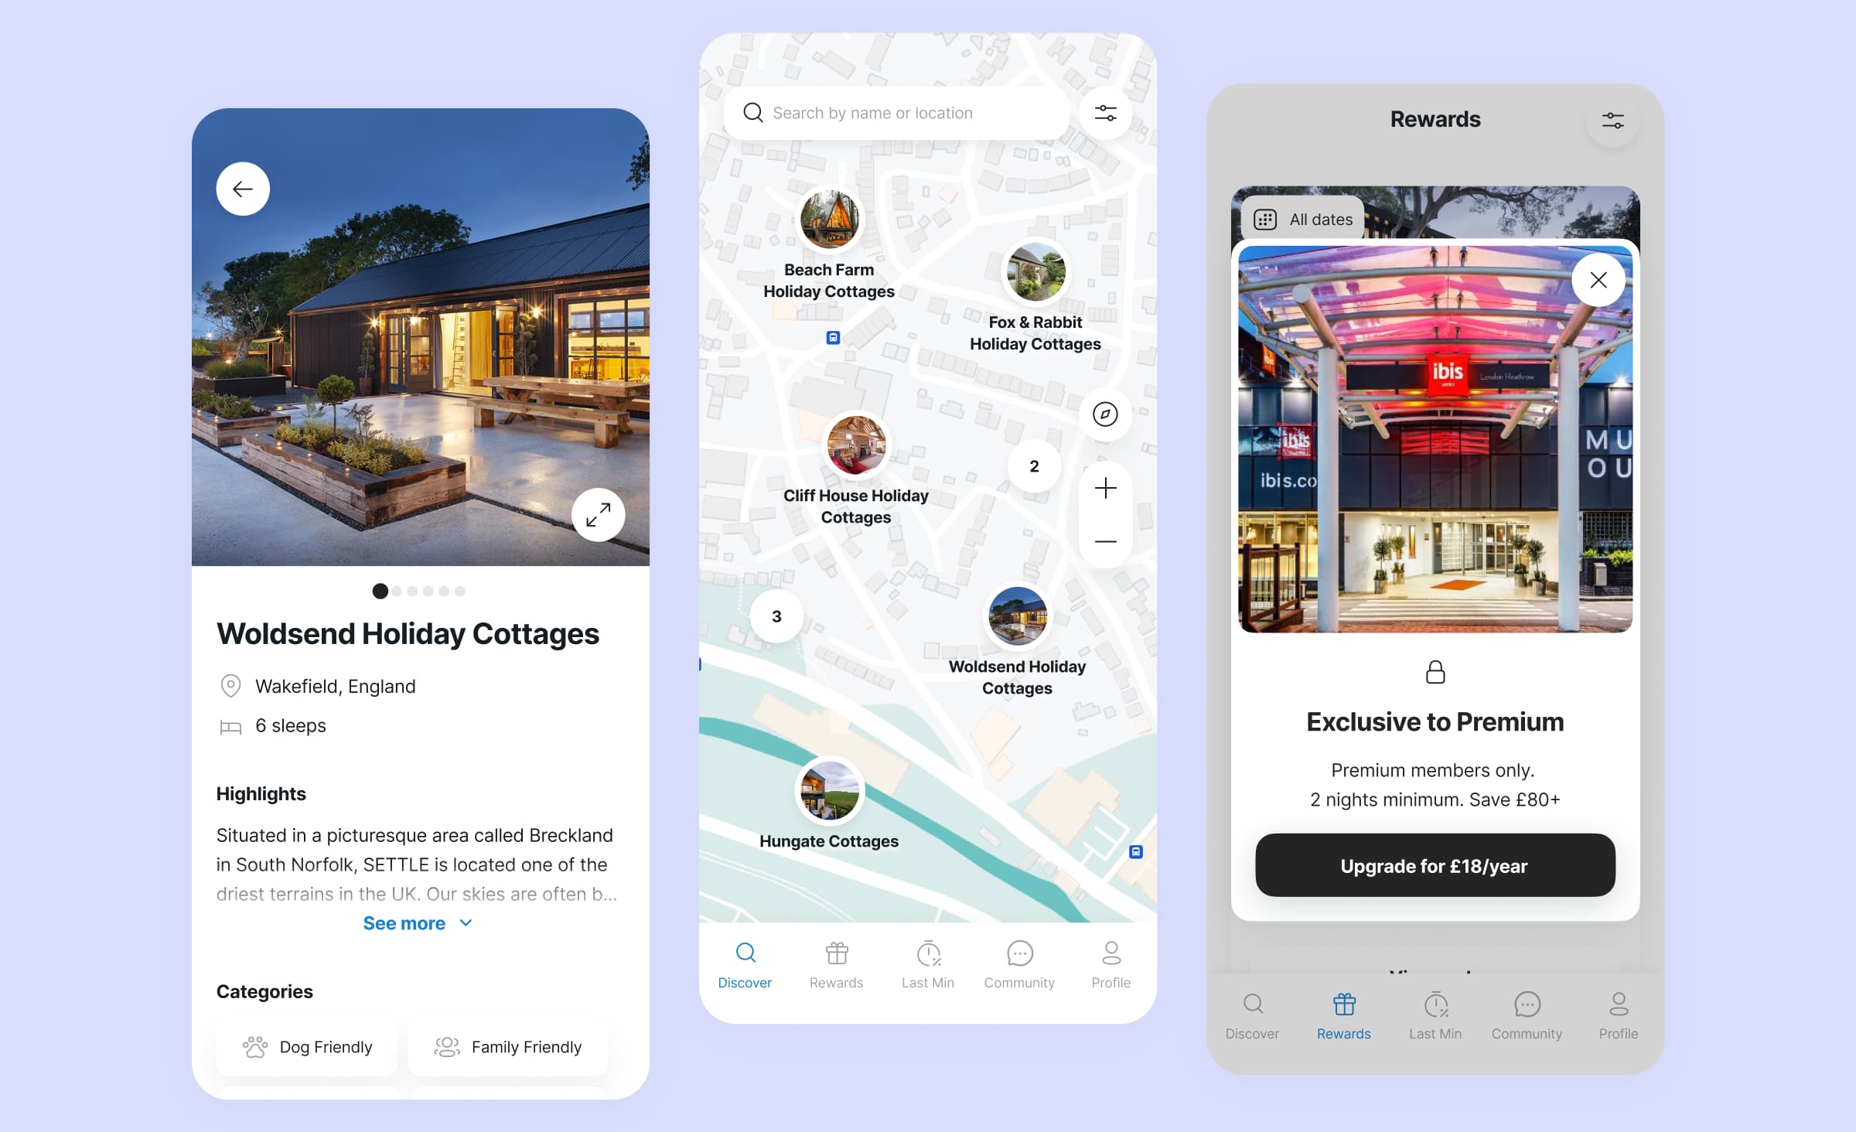
Task: Select the Discover tab on map screen
Action: (x=744, y=965)
